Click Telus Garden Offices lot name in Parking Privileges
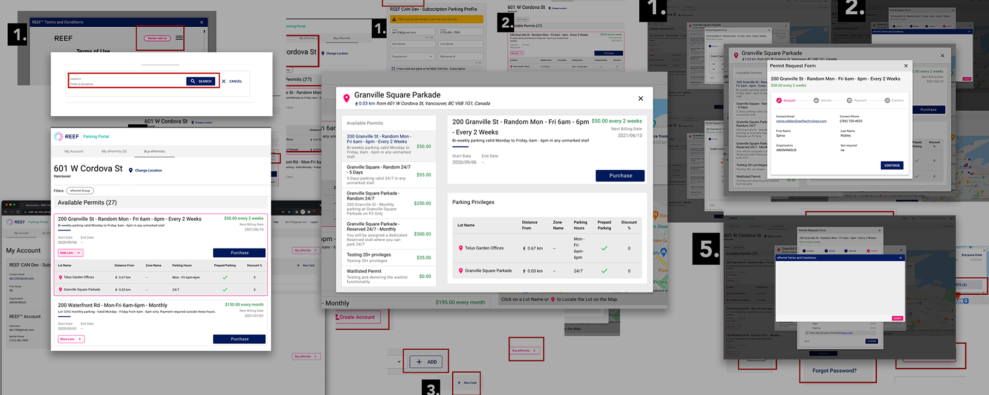Viewport: 989px width, 395px height. (484, 248)
